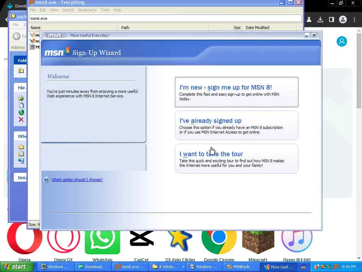Image resolution: width=362 pixels, height=272 pixels.
Task: Sort Everything results by Path column
Action: 163,28
